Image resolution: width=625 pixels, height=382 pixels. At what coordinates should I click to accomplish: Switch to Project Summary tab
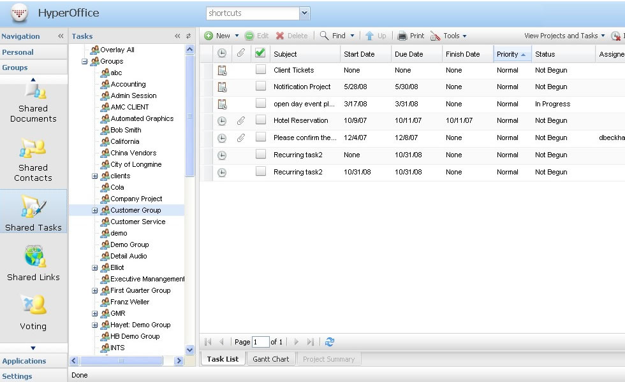pyautogui.click(x=329, y=359)
